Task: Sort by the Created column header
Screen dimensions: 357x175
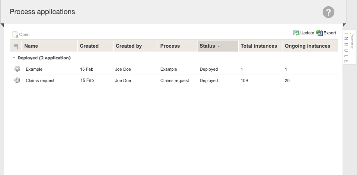Action: tap(89, 46)
